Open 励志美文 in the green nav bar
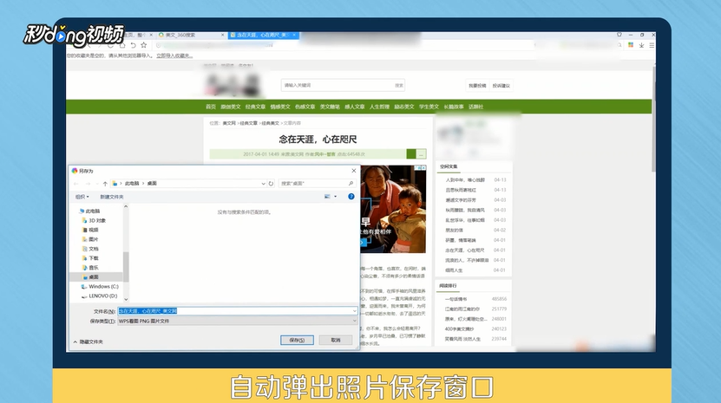Image resolution: width=721 pixels, height=403 pixels. 404,107
